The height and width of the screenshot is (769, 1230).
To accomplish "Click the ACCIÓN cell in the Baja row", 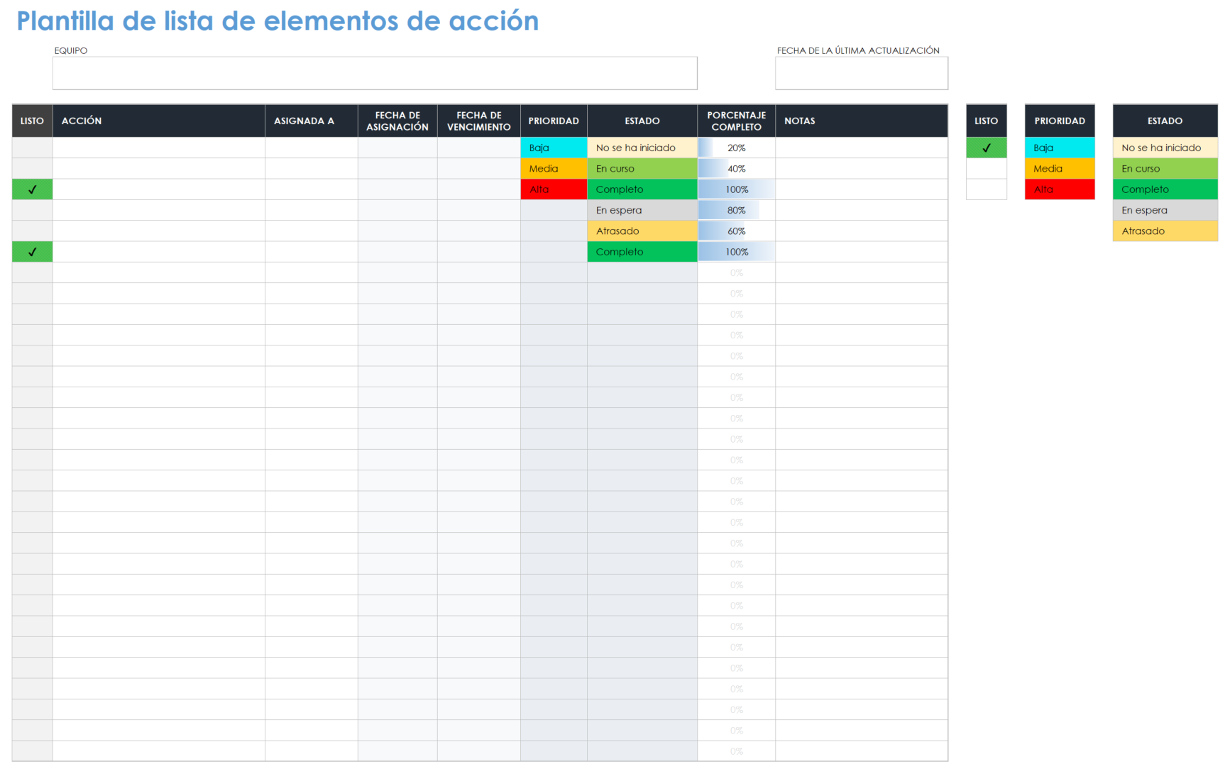I will 159,148.
